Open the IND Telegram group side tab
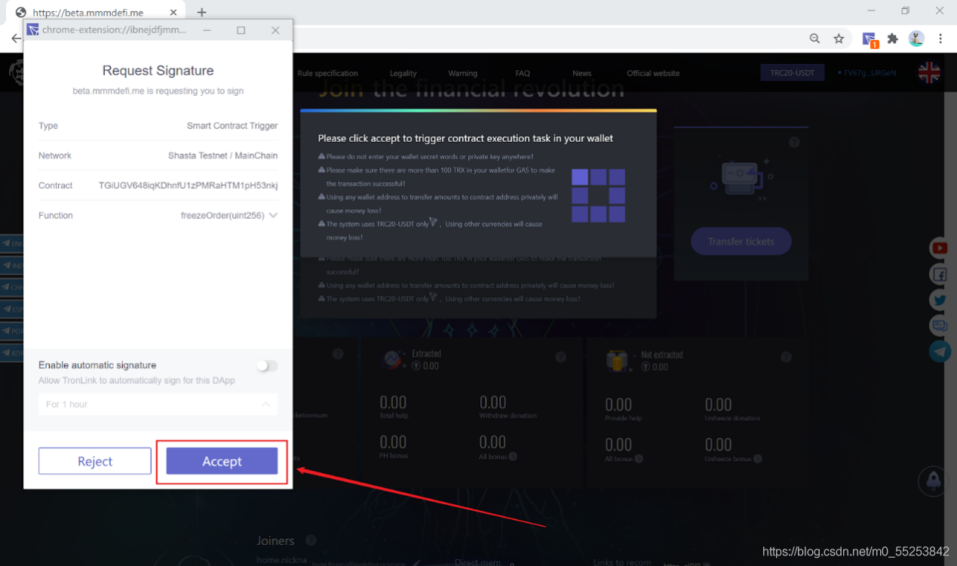The height and width of the screenshot is (566, 957). [x=11, y=266]
